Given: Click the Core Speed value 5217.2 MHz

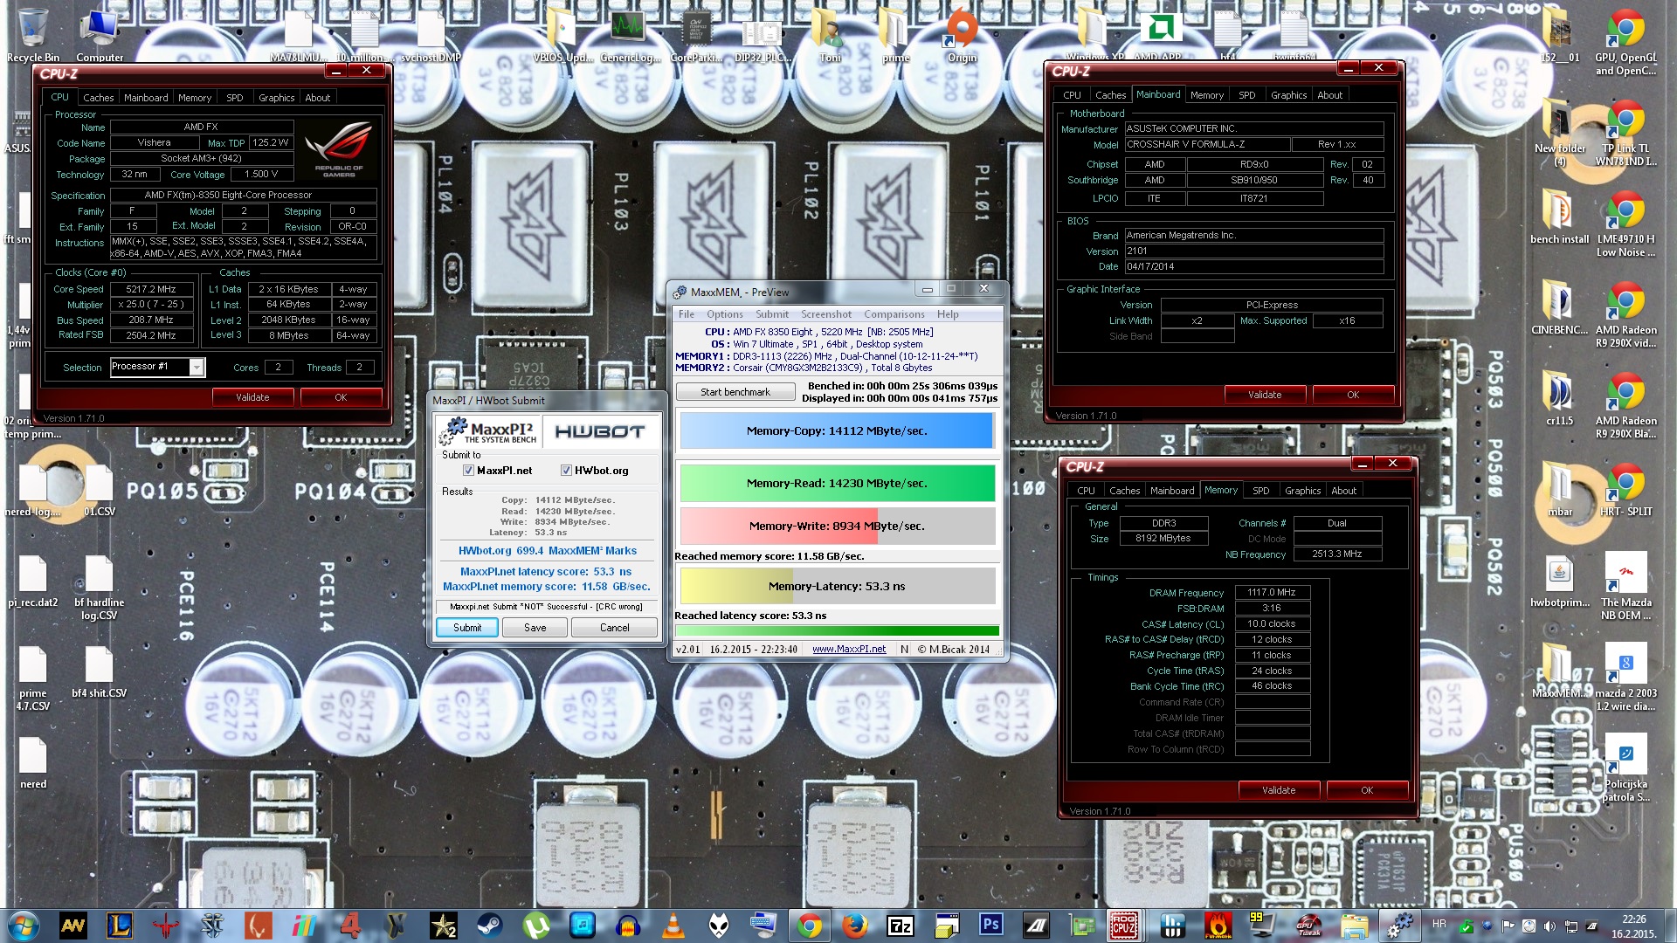Looking at the screenshot, I should click(151, 289).
